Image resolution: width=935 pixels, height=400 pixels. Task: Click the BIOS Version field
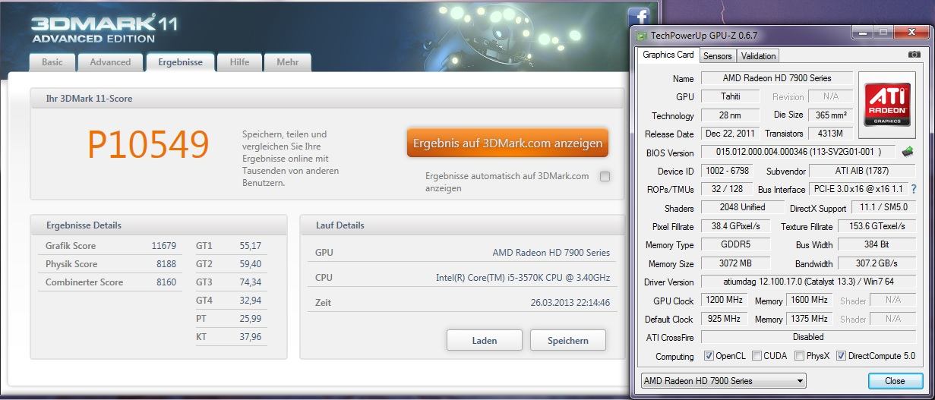(799, 153)
